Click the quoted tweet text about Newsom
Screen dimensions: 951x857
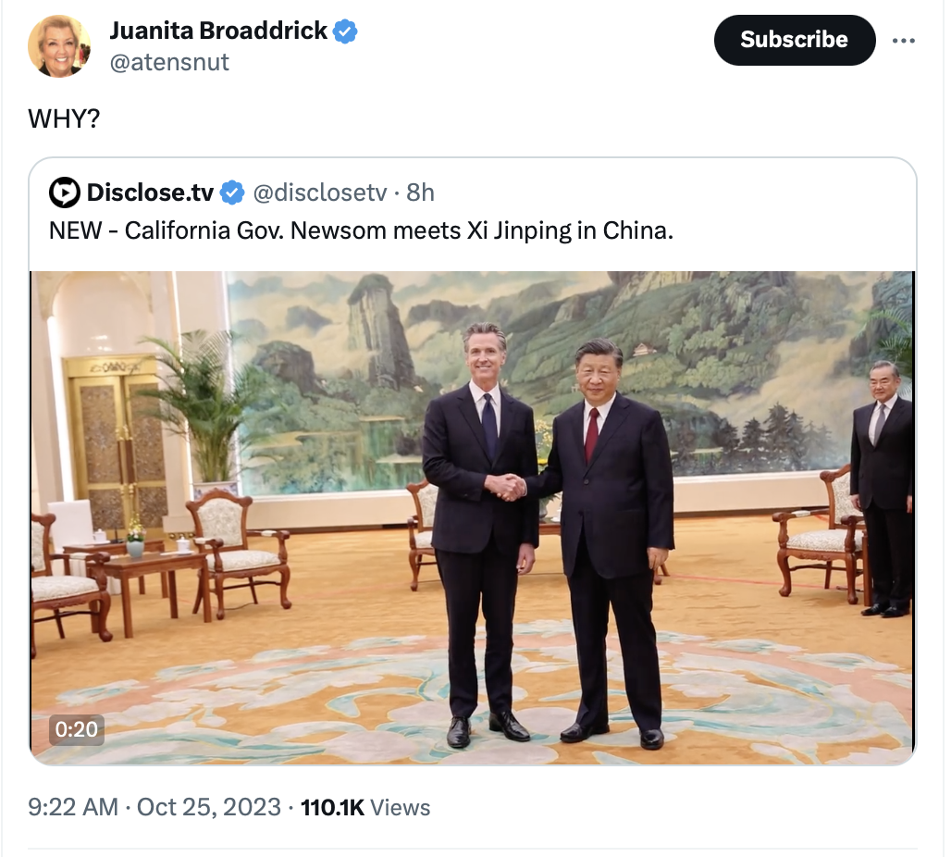click(361, 230)
